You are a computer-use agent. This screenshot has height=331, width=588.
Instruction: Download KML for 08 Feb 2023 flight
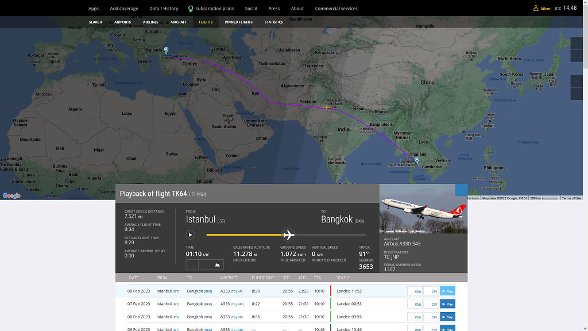tap(415, 291)
